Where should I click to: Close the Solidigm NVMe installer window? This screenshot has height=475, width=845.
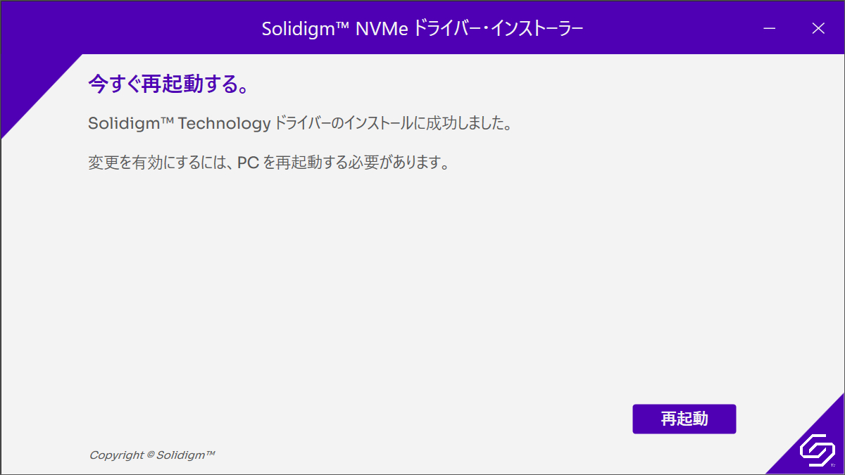click(x=818, y=28)
